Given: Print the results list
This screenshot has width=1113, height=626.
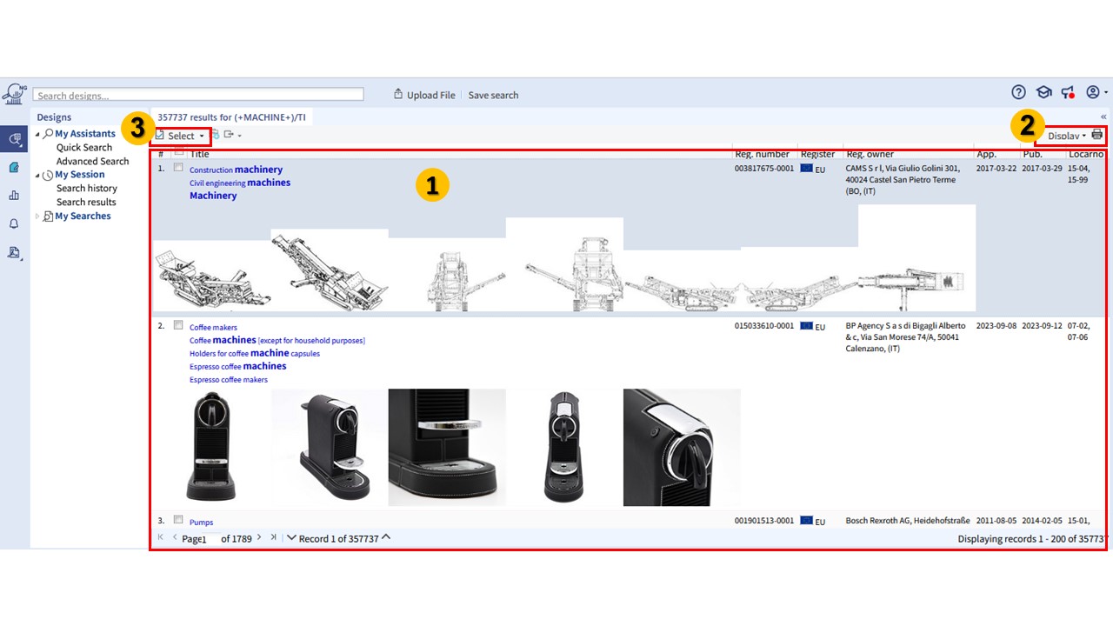Looking at the screenshot, I should pos(1097,135).
